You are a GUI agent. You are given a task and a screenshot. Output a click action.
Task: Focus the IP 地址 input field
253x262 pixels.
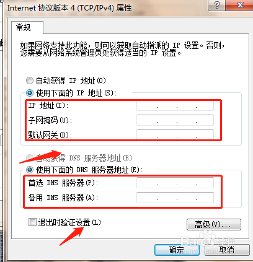pyautogui.click(x=175, y=106)
